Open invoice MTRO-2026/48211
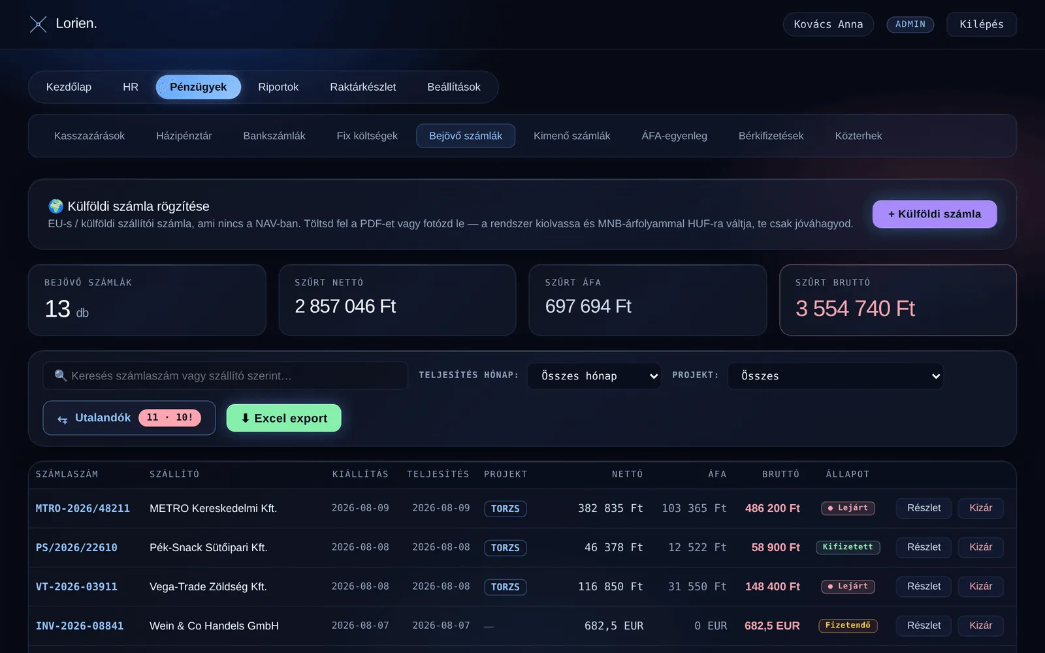1045x653 pixels. point(83,508)
